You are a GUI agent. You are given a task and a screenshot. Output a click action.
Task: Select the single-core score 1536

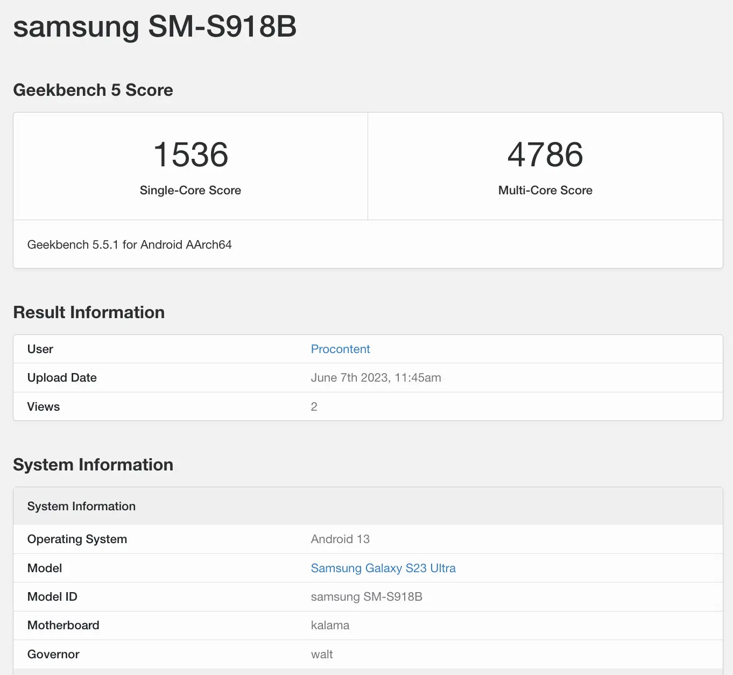tap(191, 154)
